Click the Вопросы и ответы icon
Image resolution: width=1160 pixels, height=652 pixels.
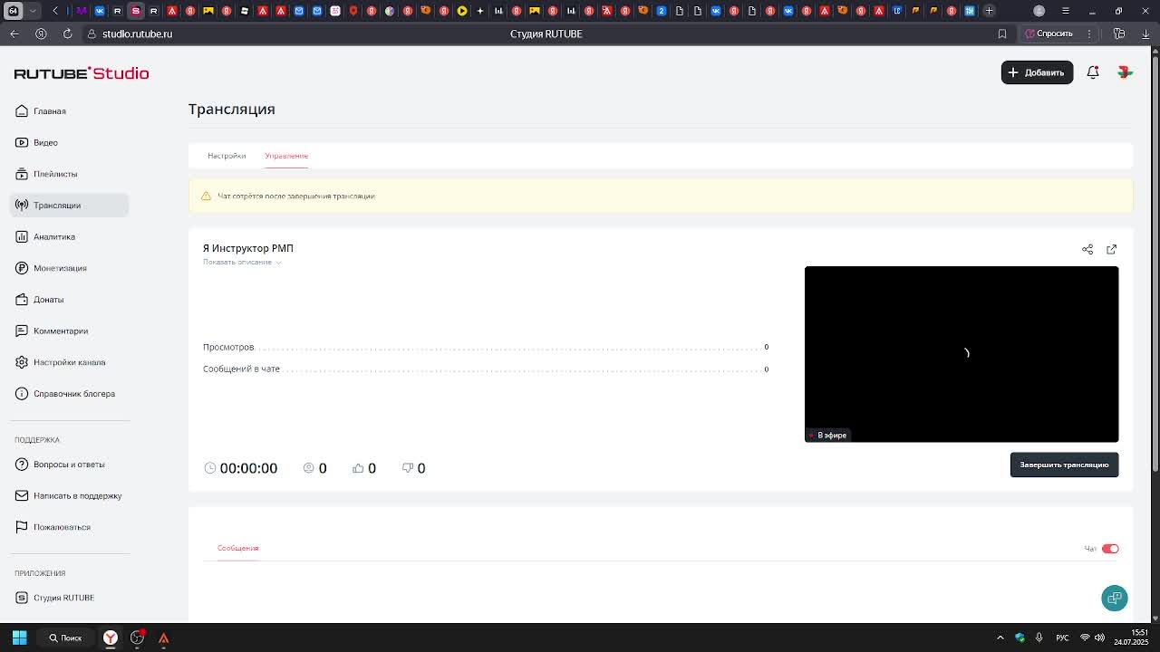[22, 465]
